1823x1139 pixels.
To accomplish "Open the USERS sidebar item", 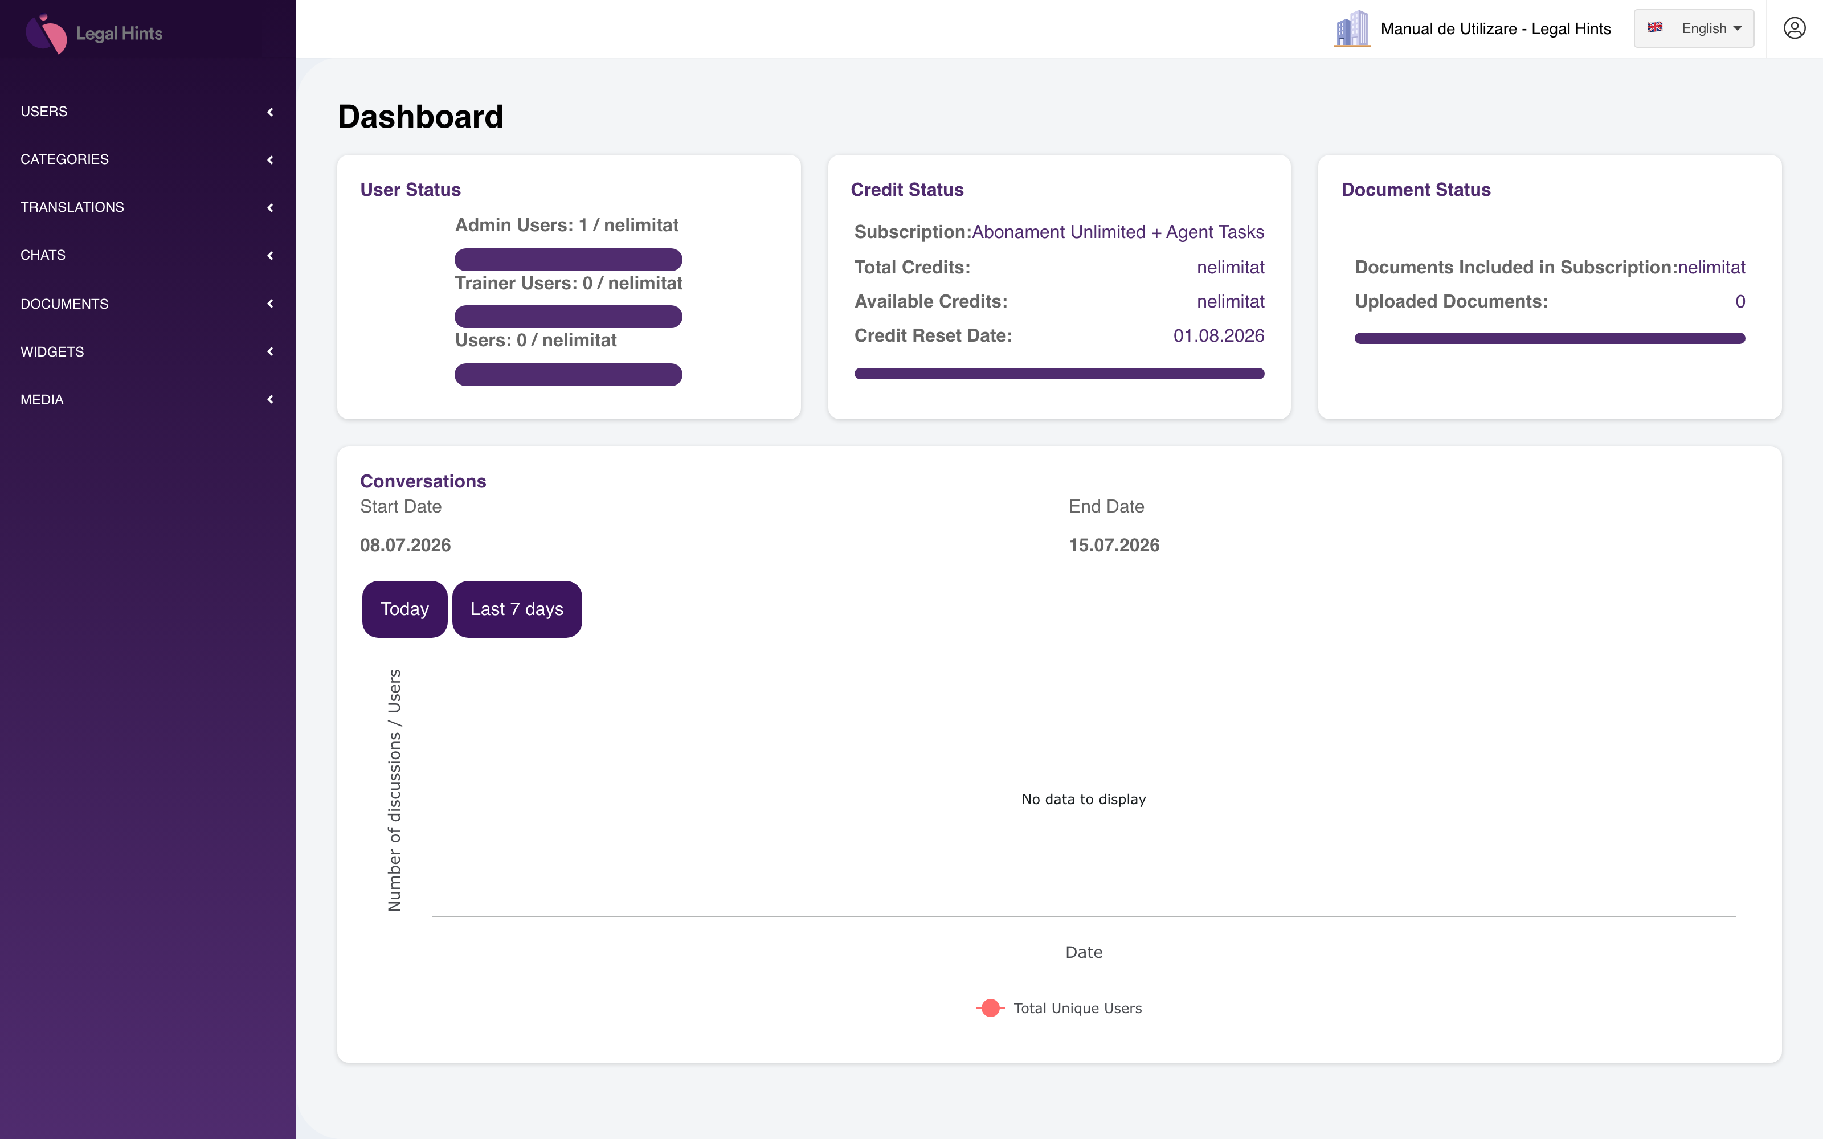I will pyautogui.click(x=148, y=112).
